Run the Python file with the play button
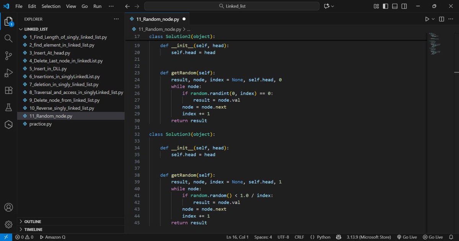The image size is (459, 241). 428,19
